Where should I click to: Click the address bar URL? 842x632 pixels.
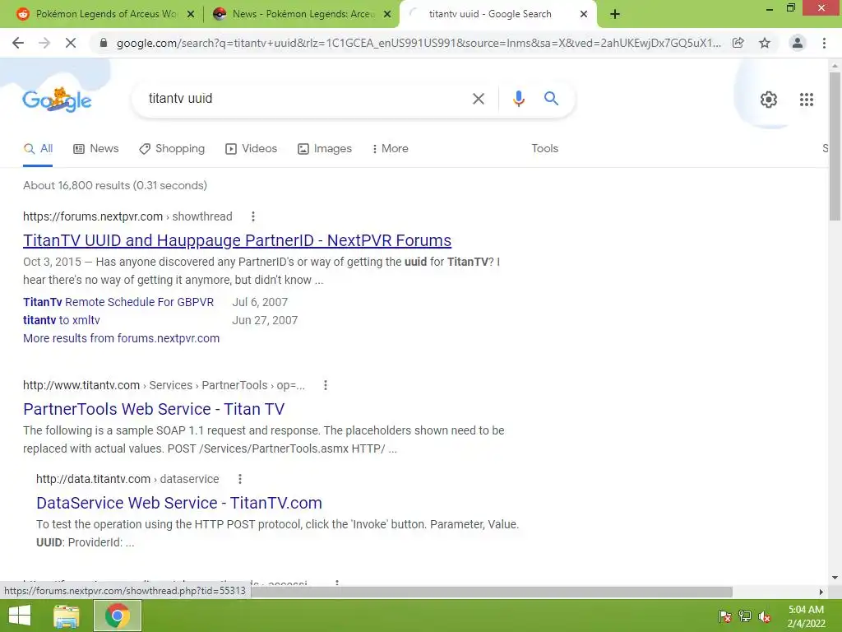419,43
